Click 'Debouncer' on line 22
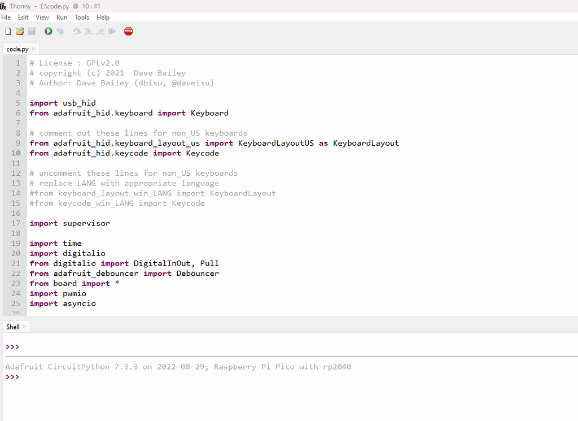 (198, 274)
